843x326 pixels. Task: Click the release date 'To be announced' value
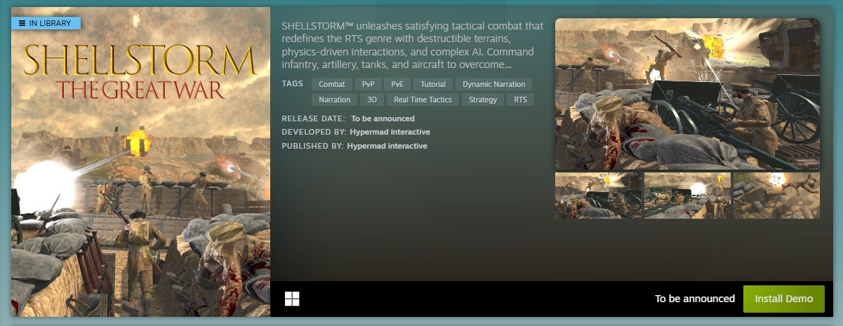(383, 118)
